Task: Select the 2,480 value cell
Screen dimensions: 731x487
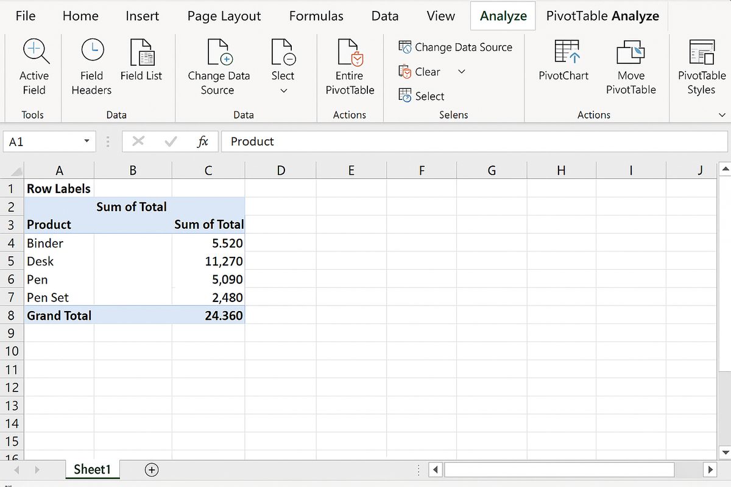Action: click(x=208, y=297)
